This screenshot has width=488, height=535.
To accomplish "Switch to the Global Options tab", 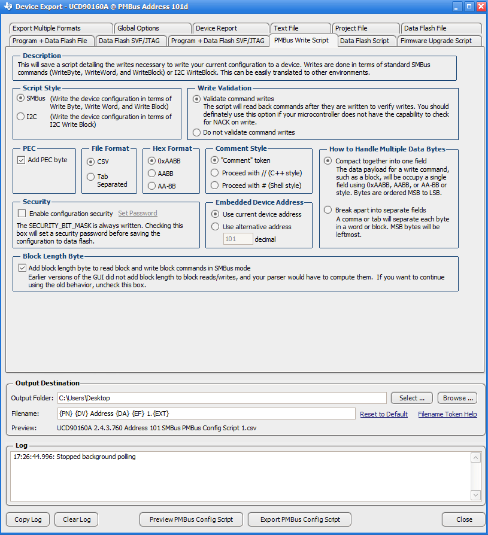I will coord(153,28).
